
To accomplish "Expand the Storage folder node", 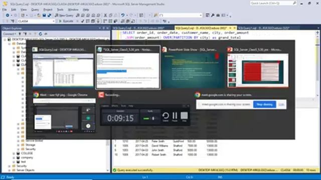I will click(x=18, y=145).
